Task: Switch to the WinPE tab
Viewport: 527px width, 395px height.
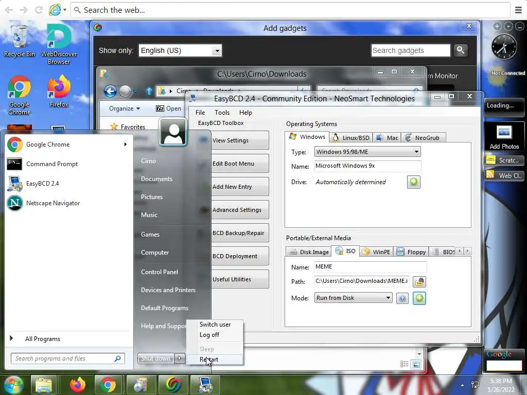Action: pos(376,252)
